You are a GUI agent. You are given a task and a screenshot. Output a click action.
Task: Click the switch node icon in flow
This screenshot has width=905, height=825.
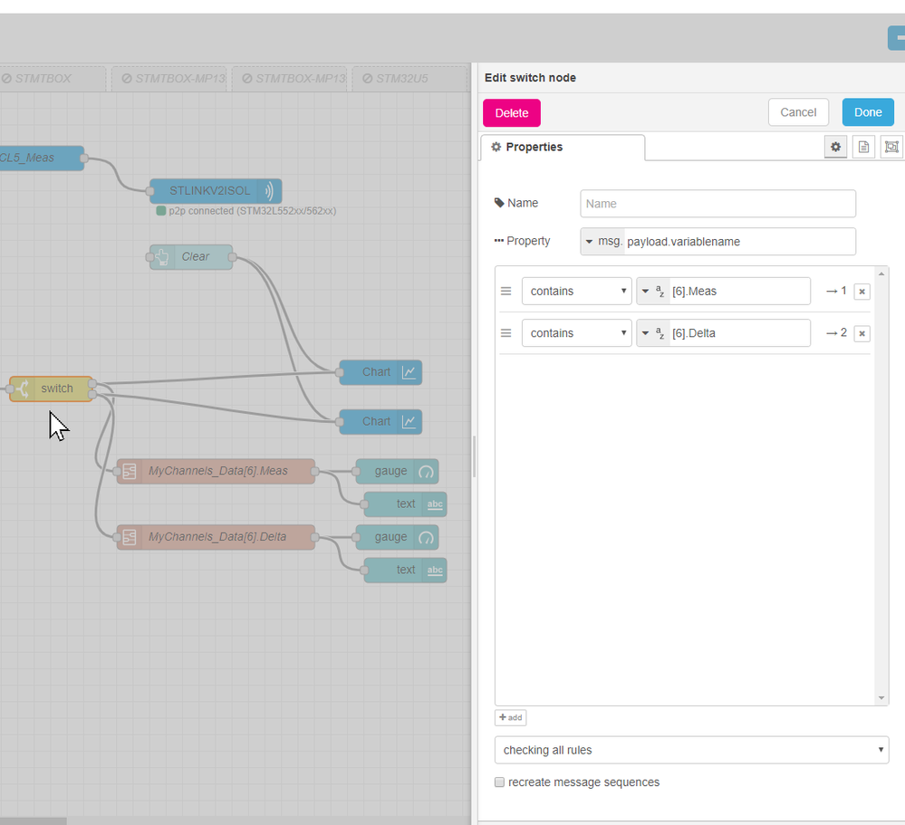click(x=23, y=389)
